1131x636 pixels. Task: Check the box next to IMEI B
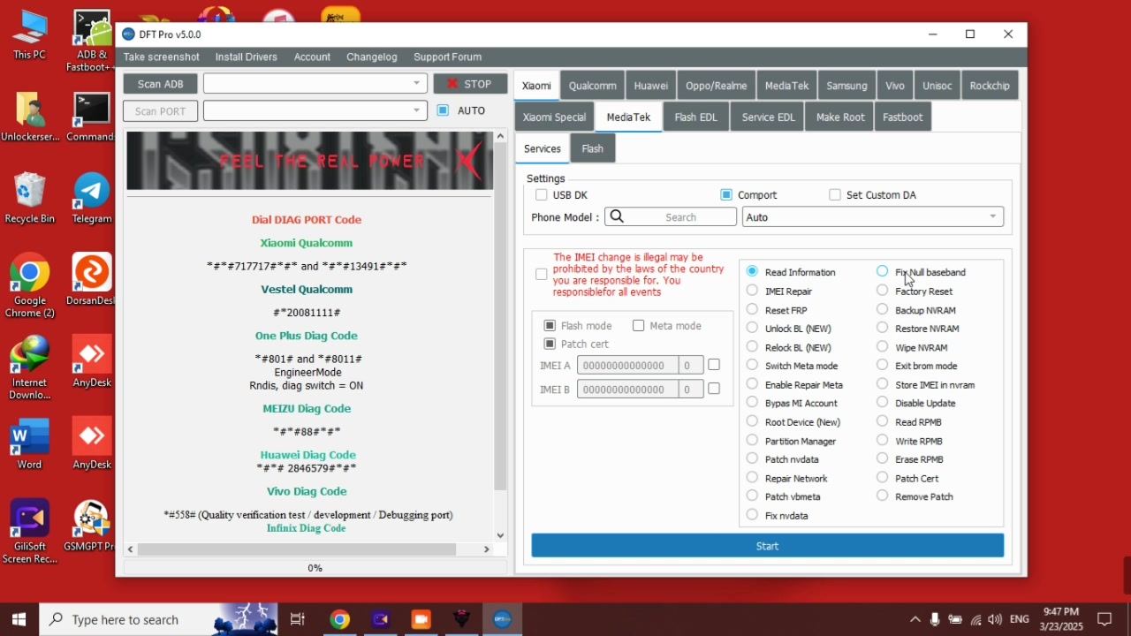(x=714, y=389)
